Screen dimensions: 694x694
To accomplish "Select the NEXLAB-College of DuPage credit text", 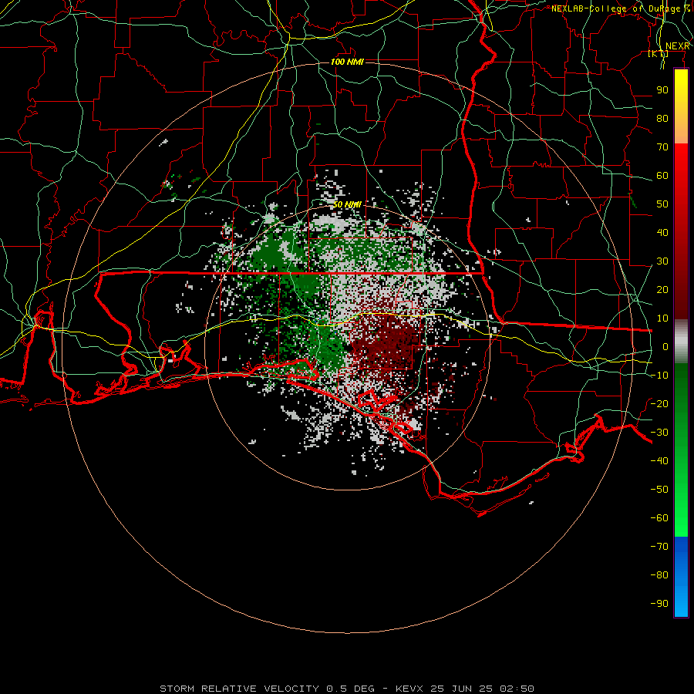I will [x=621, y=8].
